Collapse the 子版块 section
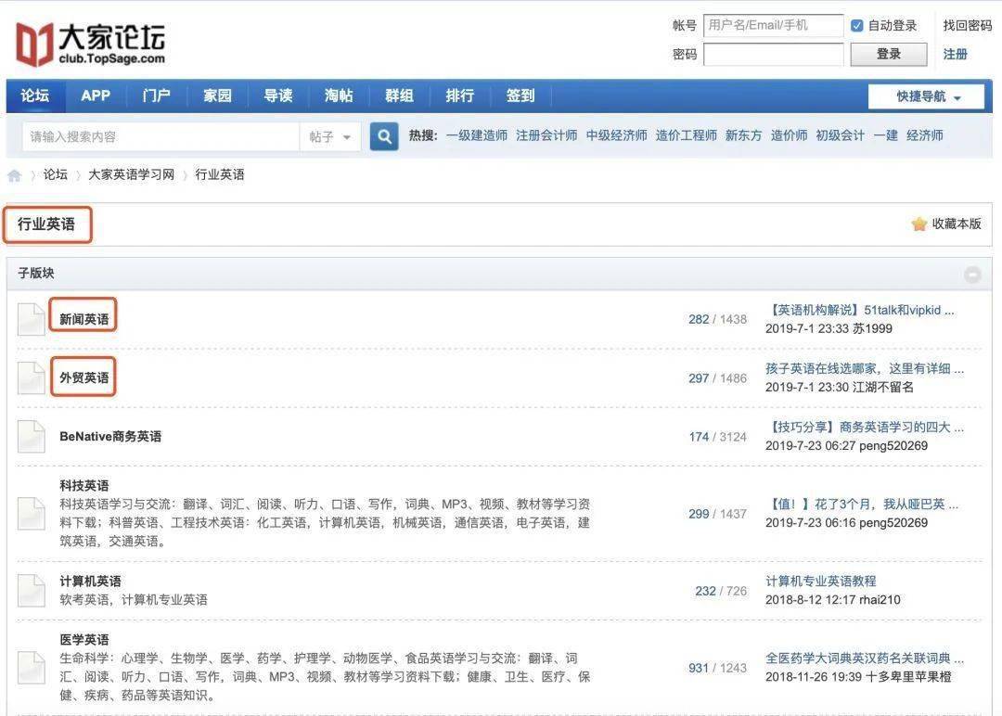 972,275
